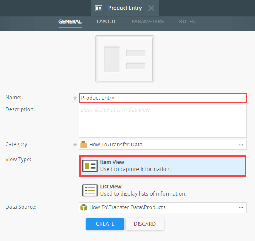
Task: Click the 'Description:' label
Action: [x=20, y=109]
